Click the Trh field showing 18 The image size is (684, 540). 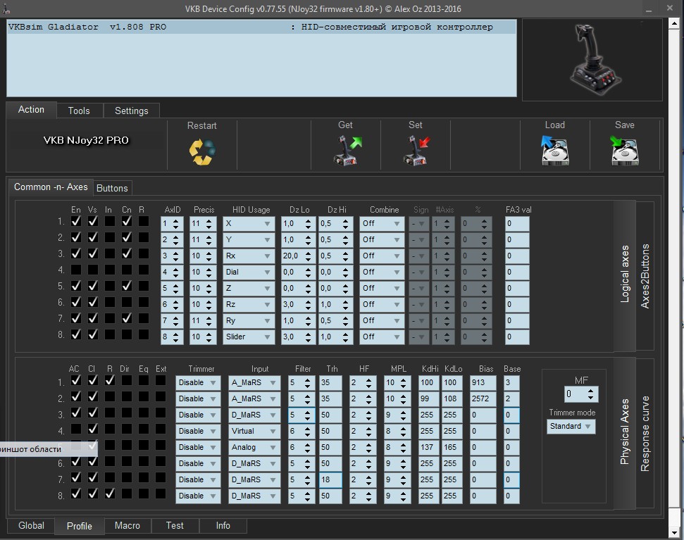[x=330, y=479]
